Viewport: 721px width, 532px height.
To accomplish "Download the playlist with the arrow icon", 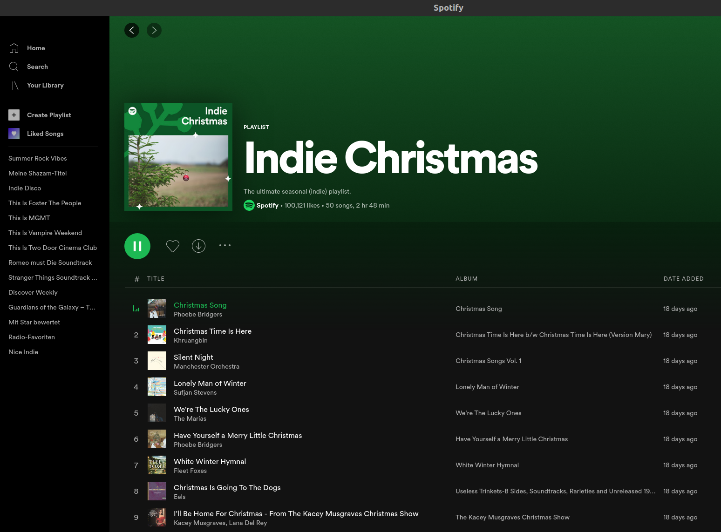I will pyautogui.click(x=199, y=246).
